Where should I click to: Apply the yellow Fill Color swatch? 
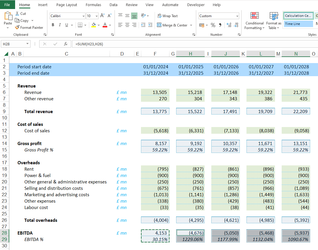94,25
